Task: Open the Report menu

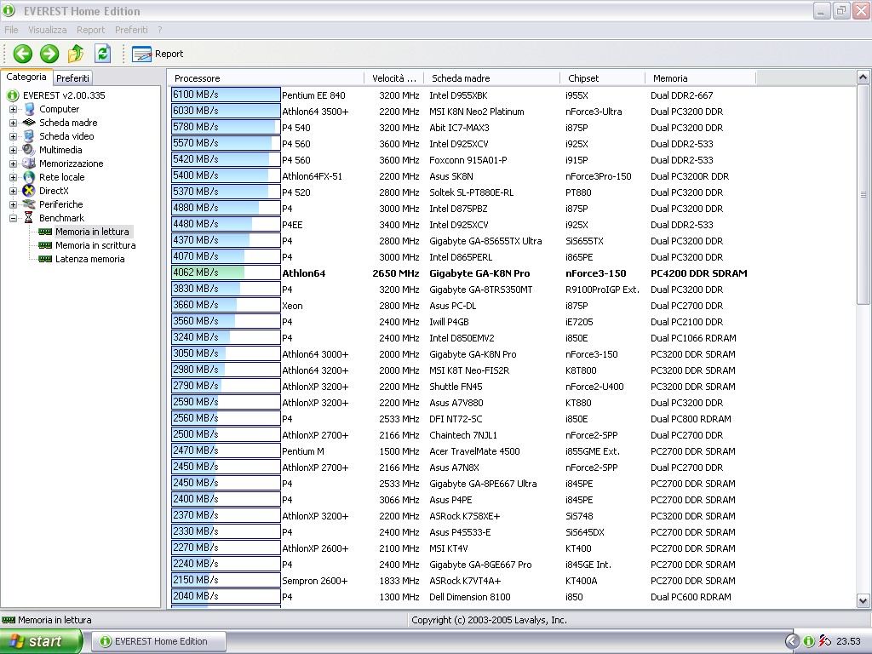Action: (90, 30)
